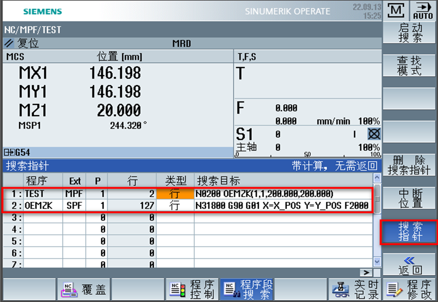Open 程序修改 softkey
The width and height of the screenshot is (438, 302).
pyautogui.click(x=409, y=289)
